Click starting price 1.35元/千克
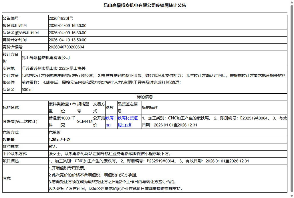This screenshot has height=198, width=294. coord(59,139)
